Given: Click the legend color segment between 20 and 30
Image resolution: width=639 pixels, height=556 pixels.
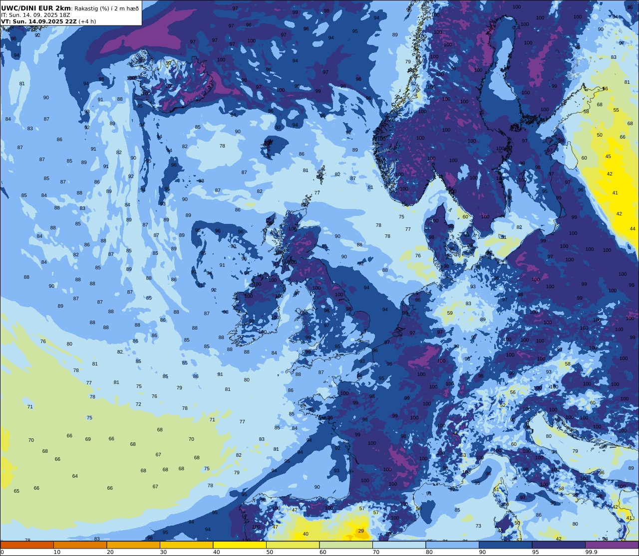Looking at the screenshot, I should click(133, 545).
